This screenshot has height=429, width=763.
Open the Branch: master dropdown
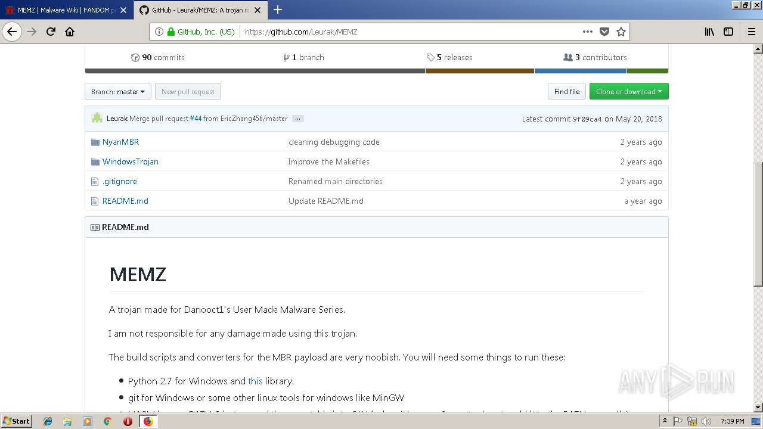(118, 91)
